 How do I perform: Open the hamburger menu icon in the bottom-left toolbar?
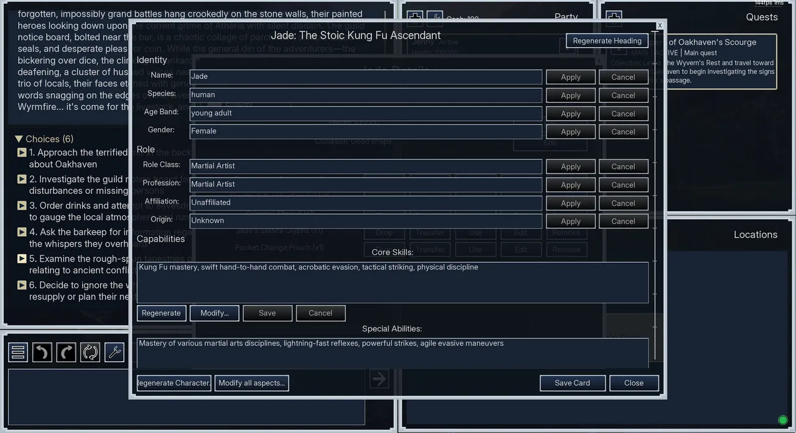coord(18,352)
